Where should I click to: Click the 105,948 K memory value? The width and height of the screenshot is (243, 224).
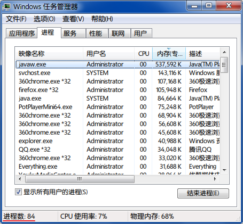169,90
